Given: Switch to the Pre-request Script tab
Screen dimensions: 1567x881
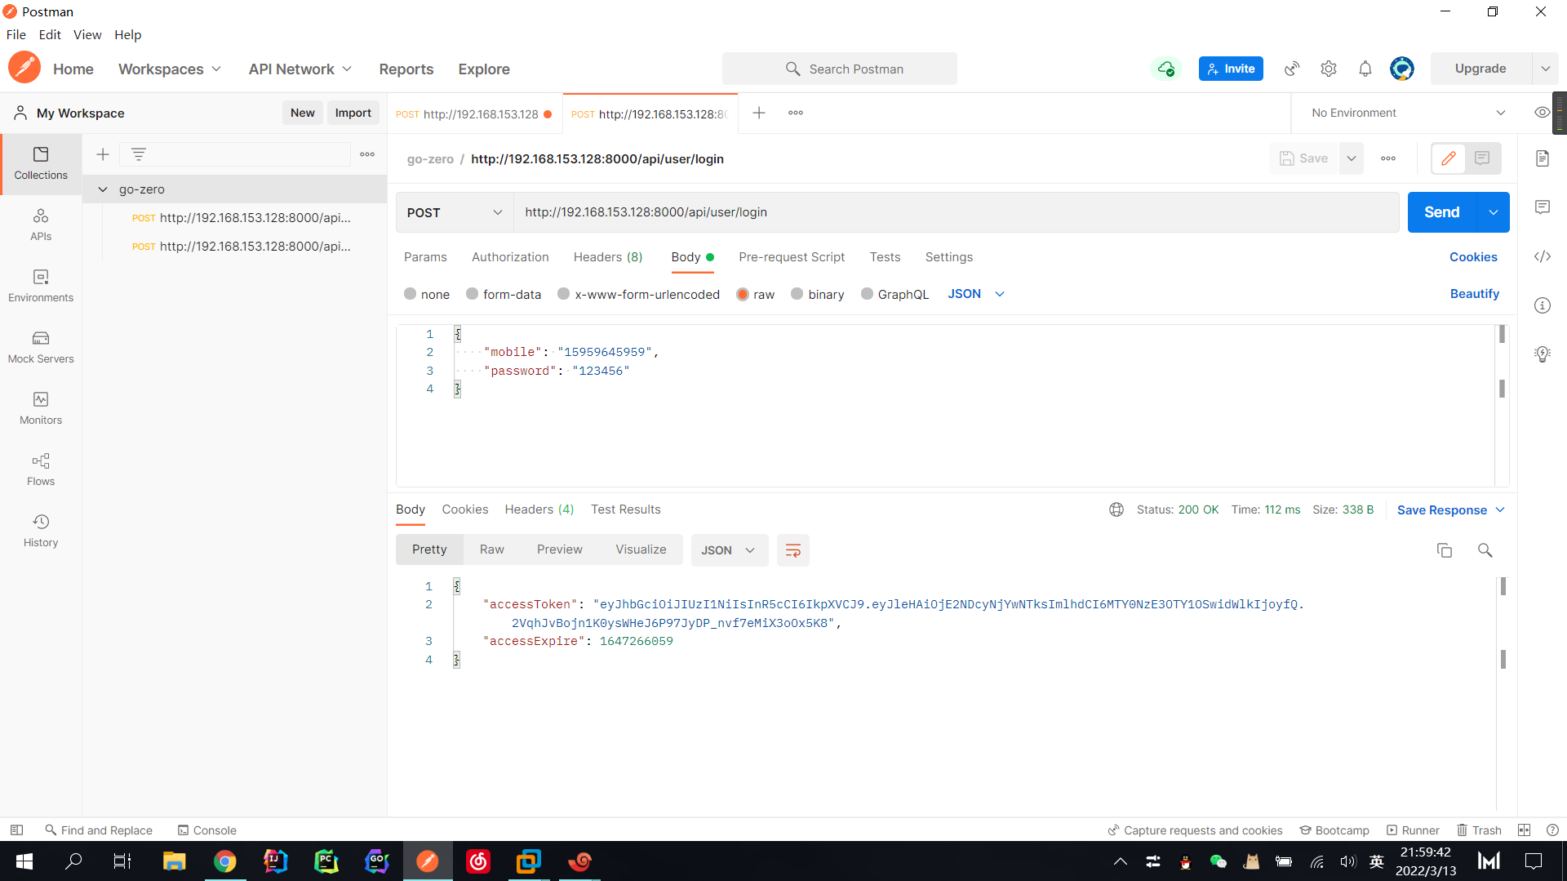Looking at the screenshot, I should (x=792, y=257).
